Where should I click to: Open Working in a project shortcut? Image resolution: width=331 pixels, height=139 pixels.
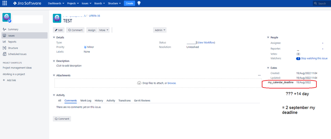pyautogui.click(x=14, y=74)
